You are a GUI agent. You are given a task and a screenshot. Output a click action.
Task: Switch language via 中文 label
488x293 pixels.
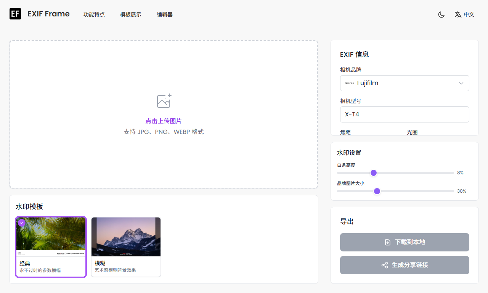469,14
